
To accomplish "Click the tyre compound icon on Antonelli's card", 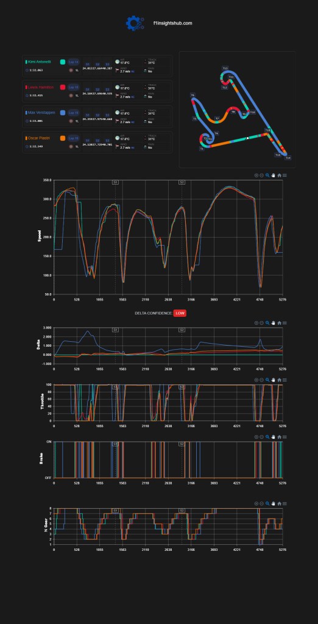I will (71, 70).
